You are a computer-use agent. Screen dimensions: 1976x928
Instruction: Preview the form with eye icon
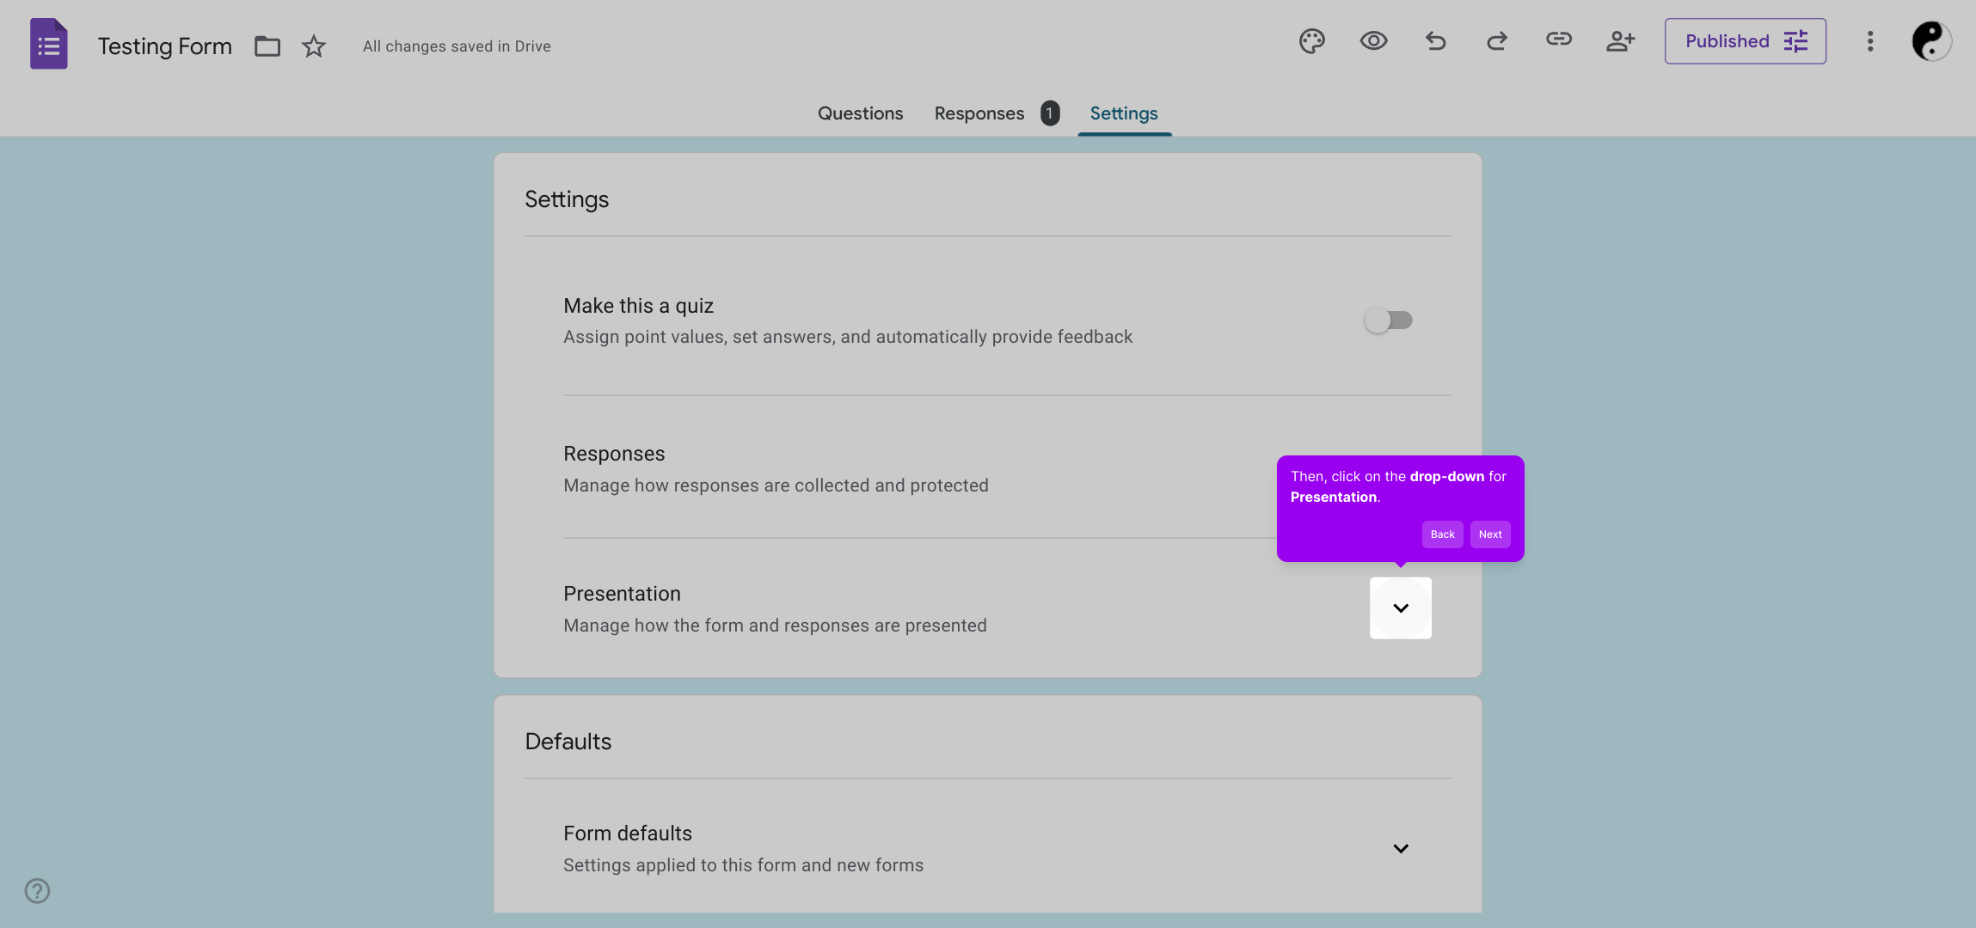pos(1373,41)
